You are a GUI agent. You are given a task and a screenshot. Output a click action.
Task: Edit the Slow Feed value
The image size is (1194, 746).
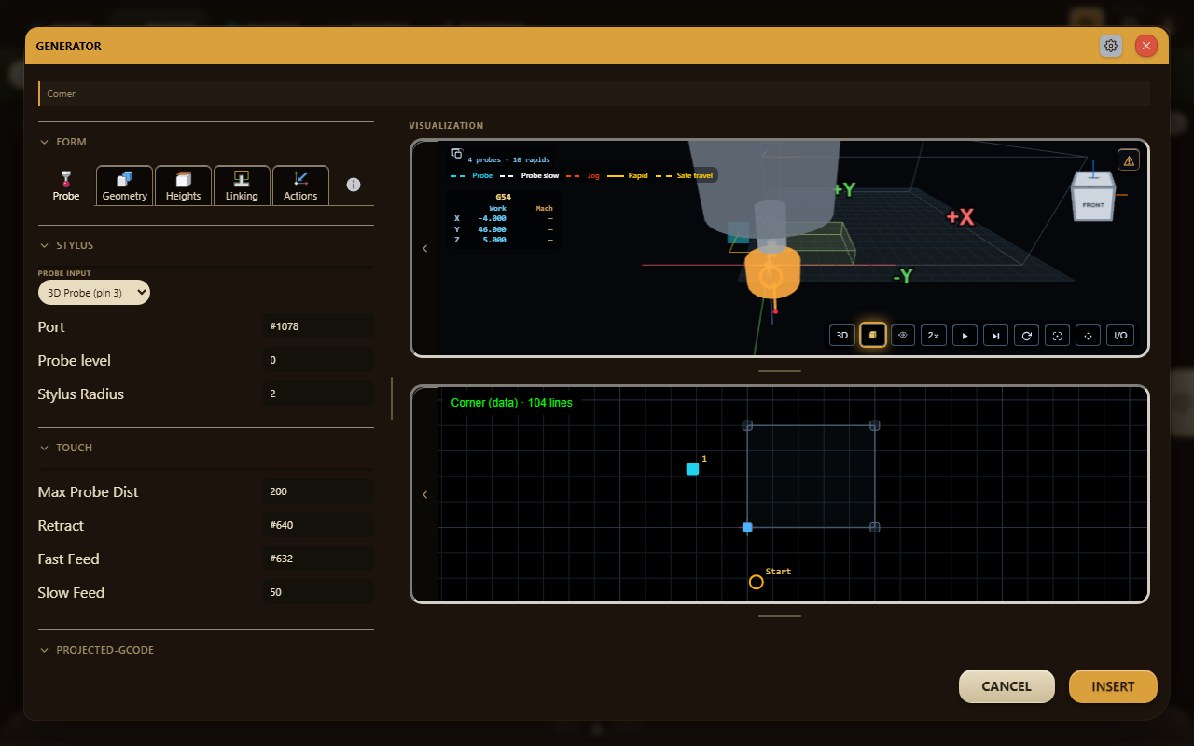(x=318, y=592)
